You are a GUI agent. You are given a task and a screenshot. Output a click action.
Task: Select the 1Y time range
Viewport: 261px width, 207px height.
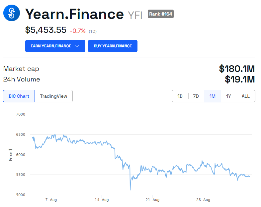click(x=228, y=96)
